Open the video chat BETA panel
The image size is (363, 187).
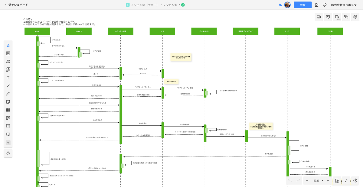(337, 17)
